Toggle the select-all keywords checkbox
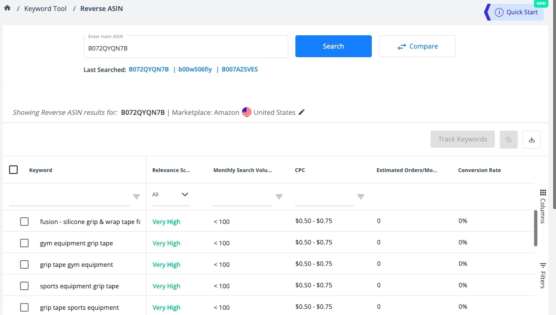The height and width of the screenshot is (315, 556). (13, 170)
